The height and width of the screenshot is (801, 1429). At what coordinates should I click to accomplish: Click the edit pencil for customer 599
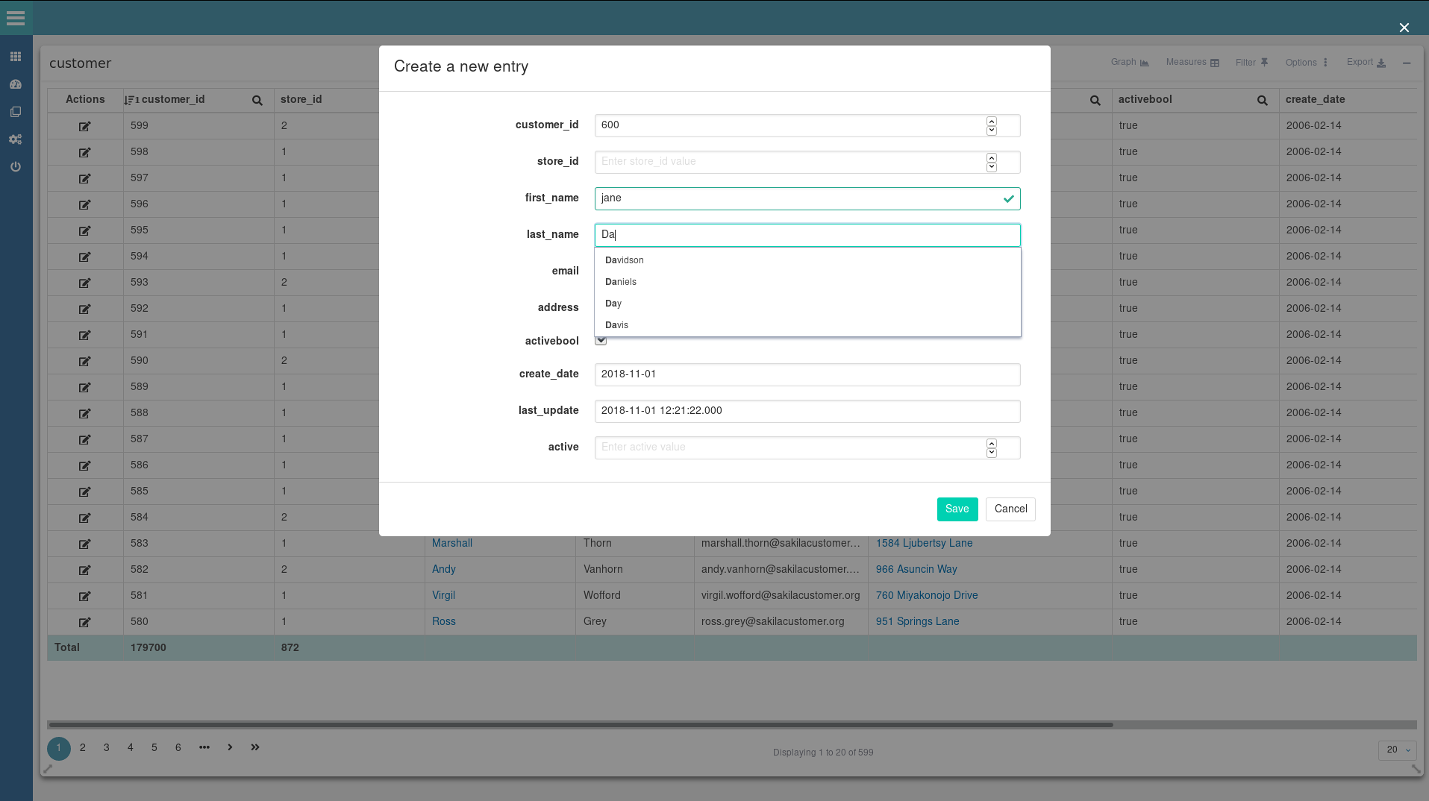point(84,126)
